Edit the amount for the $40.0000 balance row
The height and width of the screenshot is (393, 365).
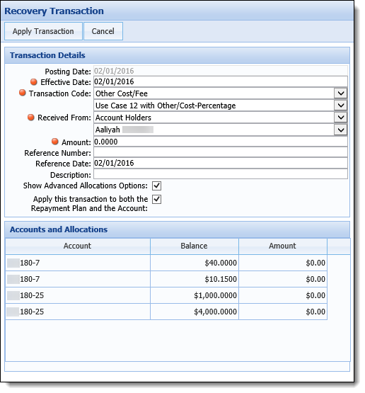(x=283, y=263)
